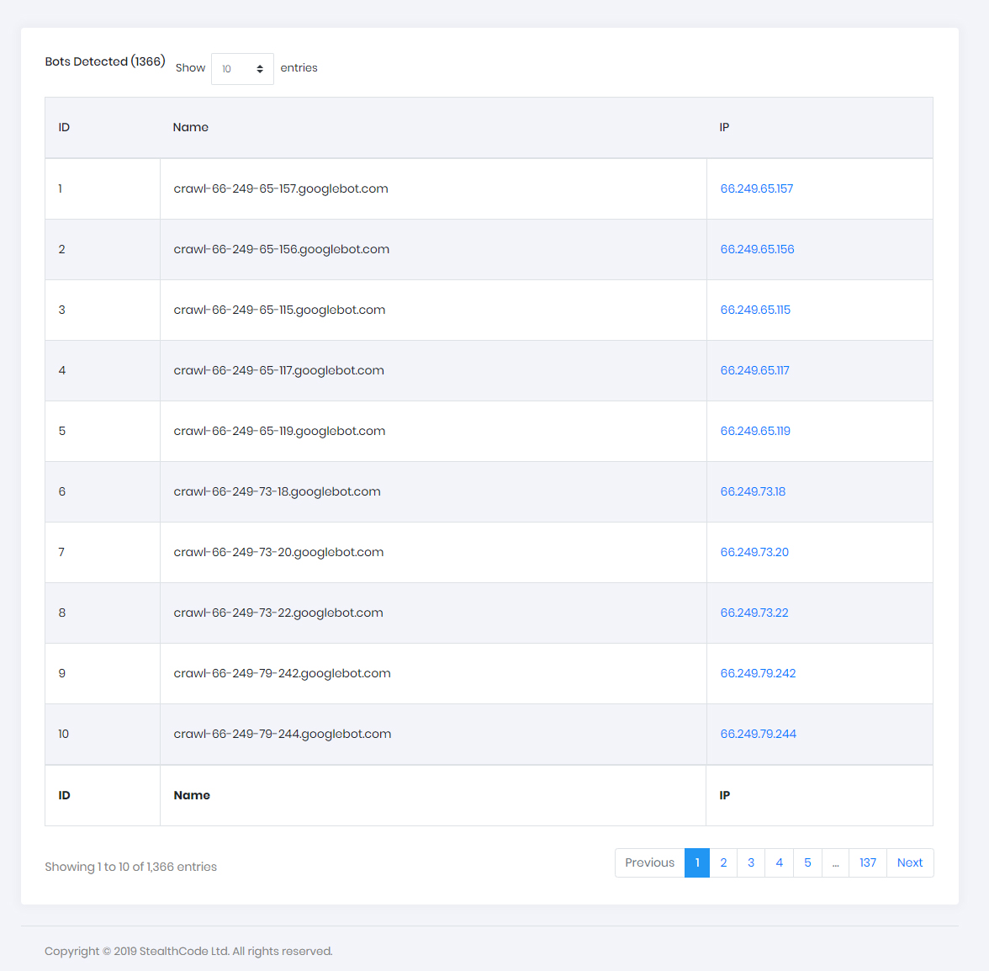
Task: Open IP address 66.249.65.156 link
Action: [x=757, y=249]
